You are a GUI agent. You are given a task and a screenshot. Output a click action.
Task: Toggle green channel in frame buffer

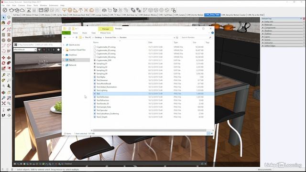(49, 50)
